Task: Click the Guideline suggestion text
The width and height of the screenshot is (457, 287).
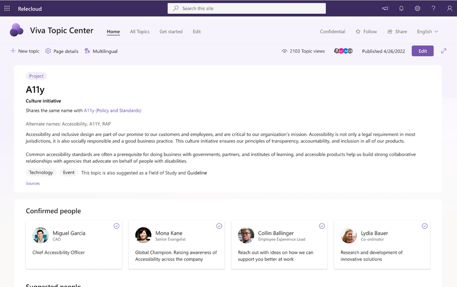Action: (197, 173)
